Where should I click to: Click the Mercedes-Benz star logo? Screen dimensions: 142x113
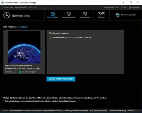(7, 15)
